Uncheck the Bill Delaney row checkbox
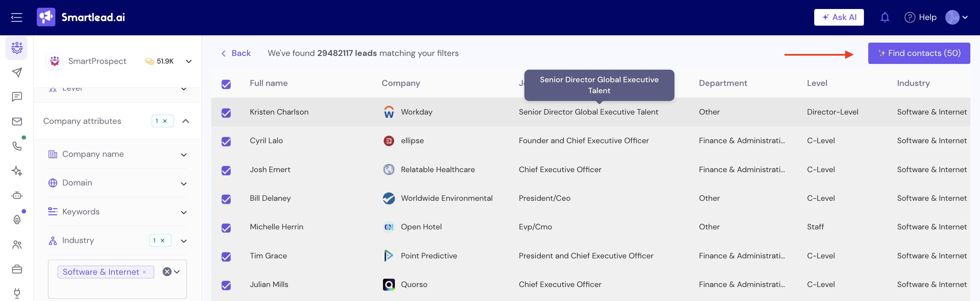980x301 pixels. [226, 199]
